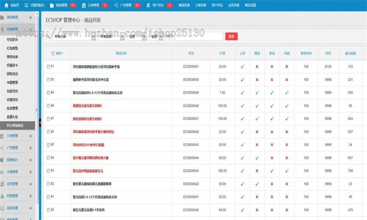Screen dimensions: 367x220
Task: Sort by the 价格 column header
Action: [x=222, y=53]
